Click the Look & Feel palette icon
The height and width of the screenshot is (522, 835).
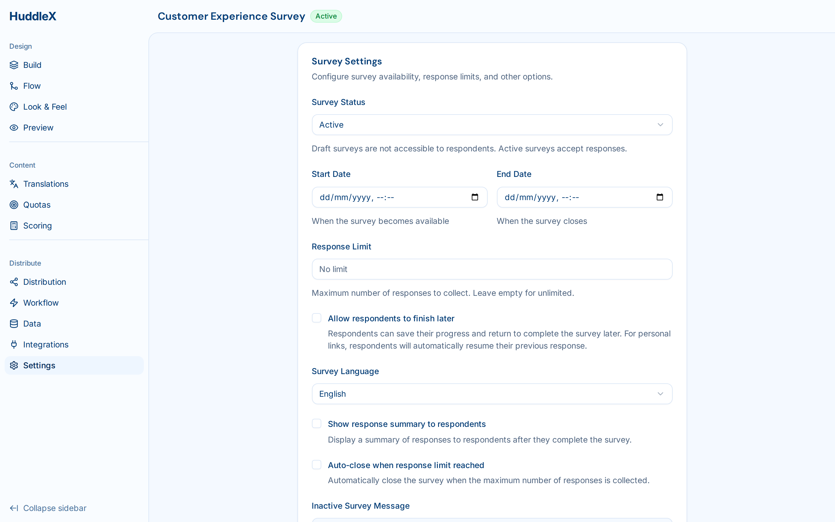pos(14,107)
